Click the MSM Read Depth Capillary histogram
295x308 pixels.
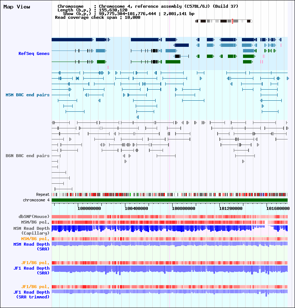(x=170, y=229)
